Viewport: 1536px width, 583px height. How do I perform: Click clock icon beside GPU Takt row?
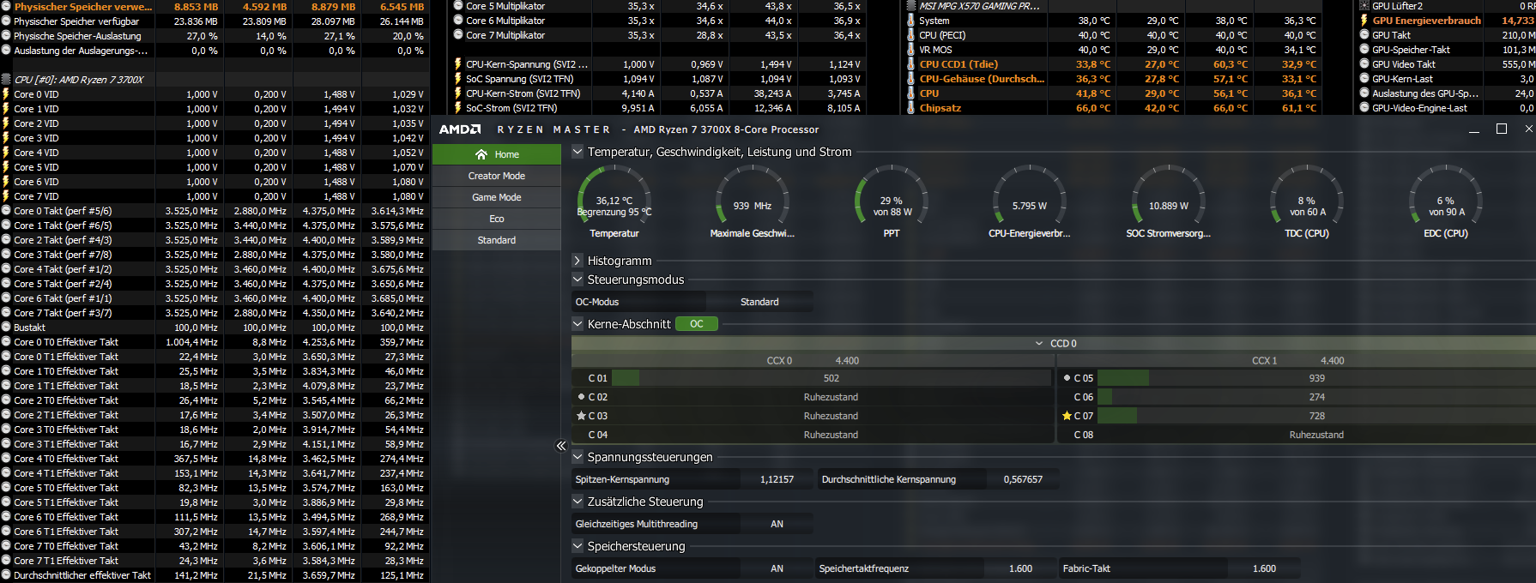coord(1364,35)
